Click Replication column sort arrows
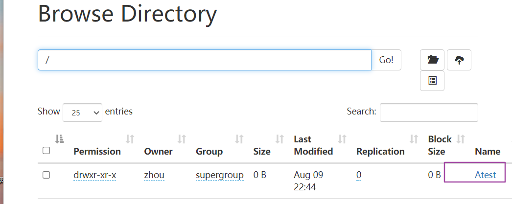This screenshot has width=512, height=204. 414,139
